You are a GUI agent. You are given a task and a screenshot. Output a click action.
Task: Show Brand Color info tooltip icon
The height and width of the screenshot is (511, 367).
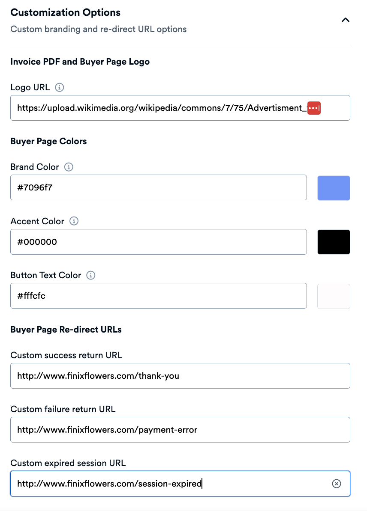click(69, 167)
